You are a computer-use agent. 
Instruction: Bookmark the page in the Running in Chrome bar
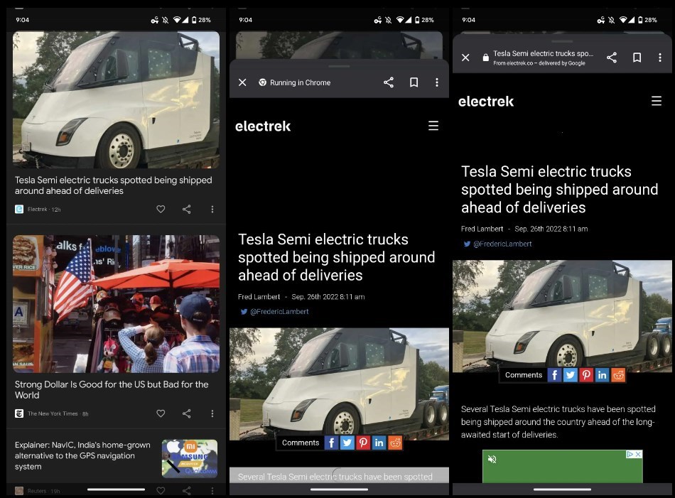tap(414, 82)
